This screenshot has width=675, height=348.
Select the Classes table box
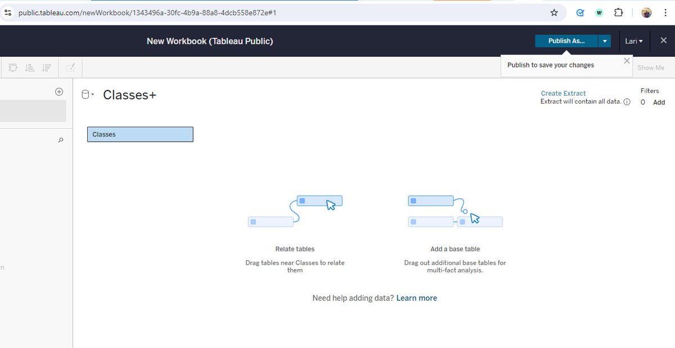(140, 134)
